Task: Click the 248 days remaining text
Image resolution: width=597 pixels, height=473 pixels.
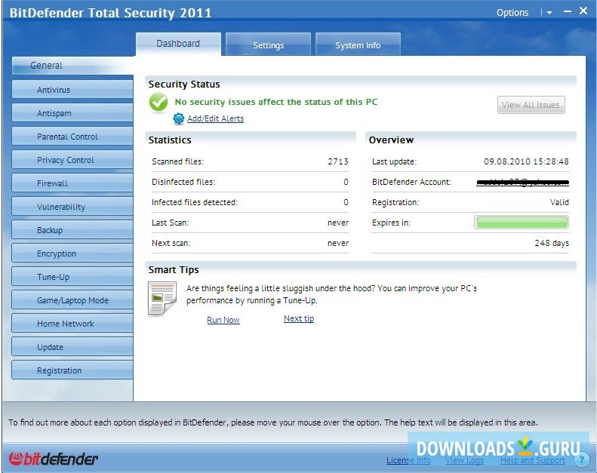Action: tap(552, 243)
